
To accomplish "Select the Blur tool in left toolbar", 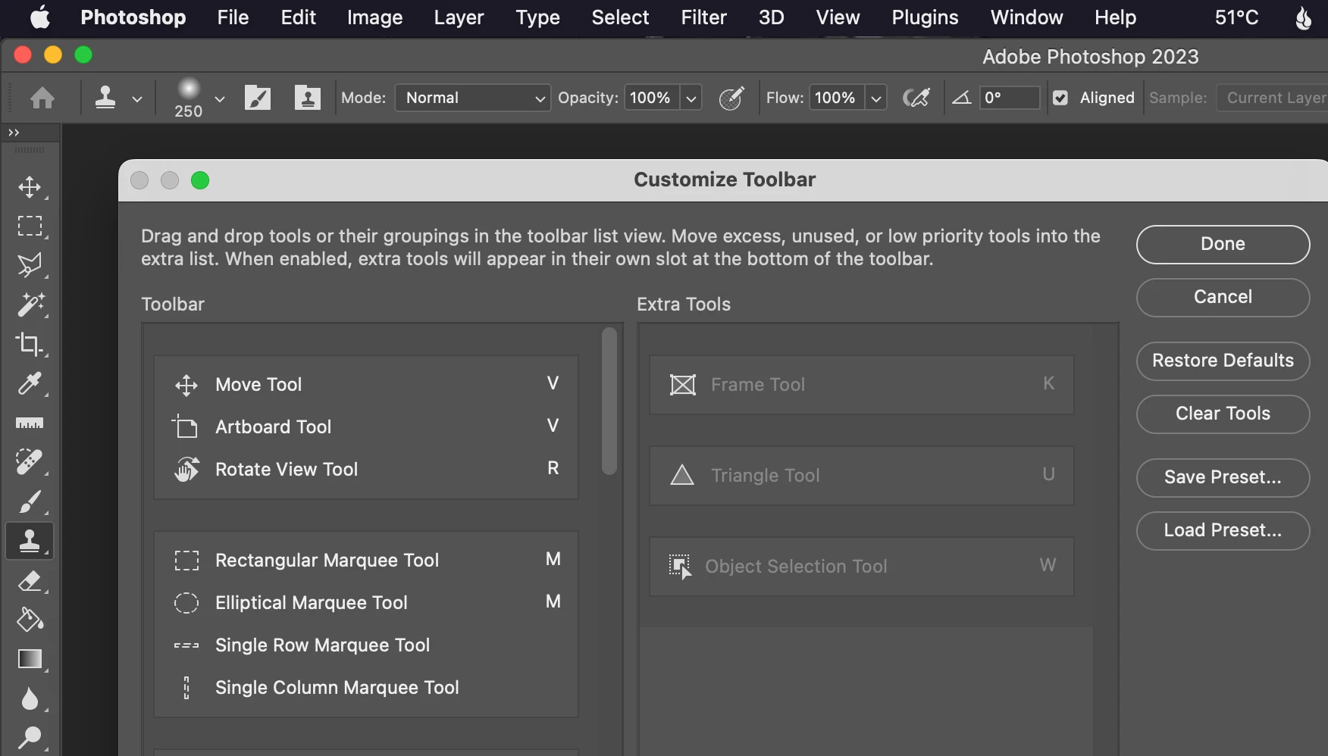I will [30, 698].
